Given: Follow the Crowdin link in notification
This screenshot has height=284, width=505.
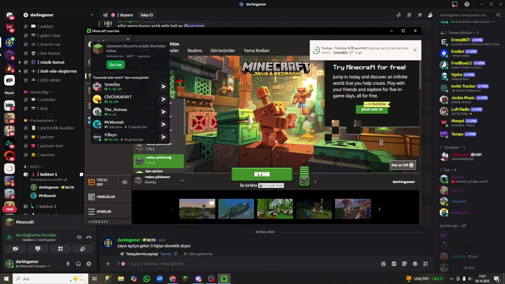Looking at the screenshot, I should [x=340, y=52].
